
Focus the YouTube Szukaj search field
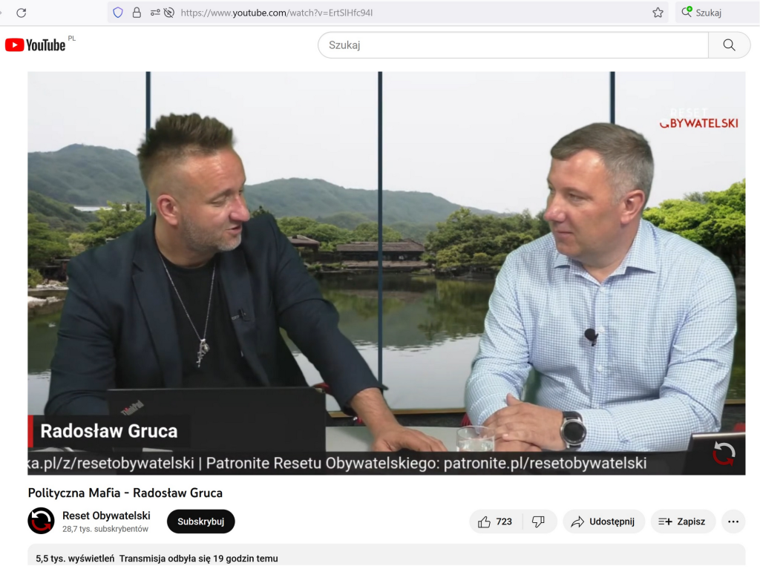(x=512, y=45)
